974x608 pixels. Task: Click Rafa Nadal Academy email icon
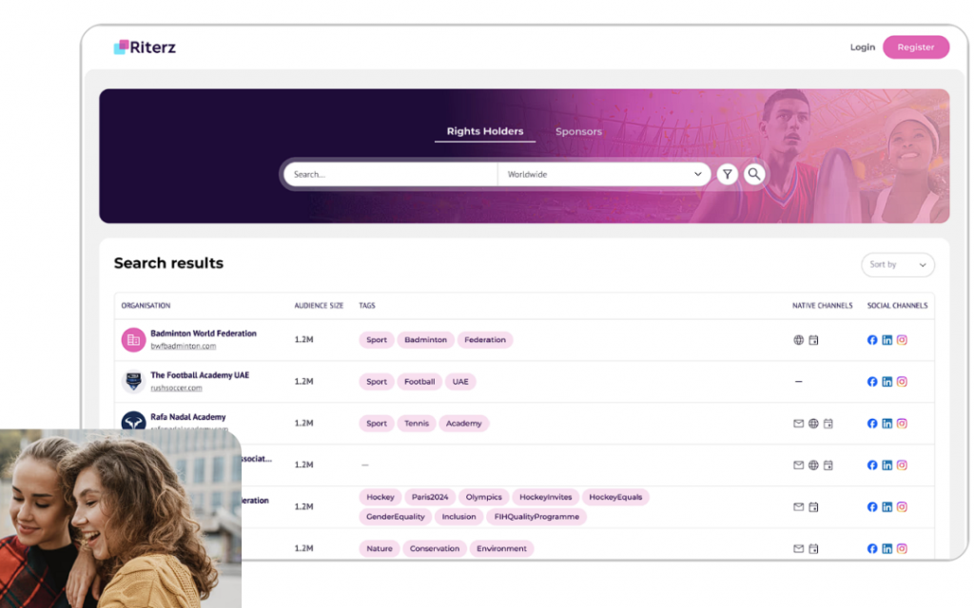798,424
